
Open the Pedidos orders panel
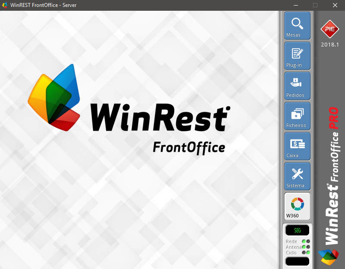[297, 86]
